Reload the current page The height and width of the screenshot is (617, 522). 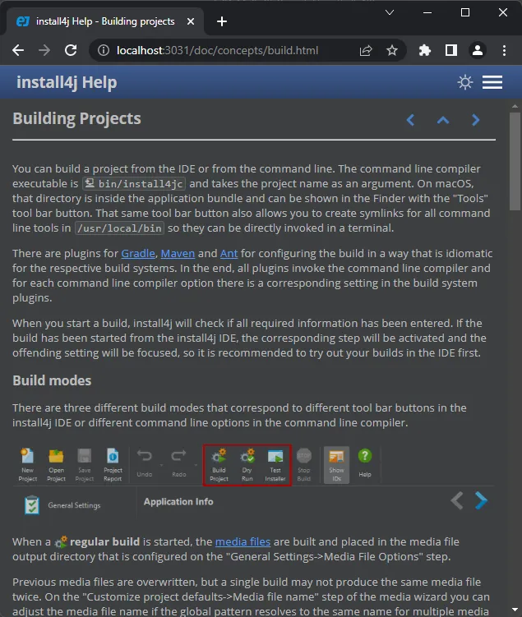[71, 50]
